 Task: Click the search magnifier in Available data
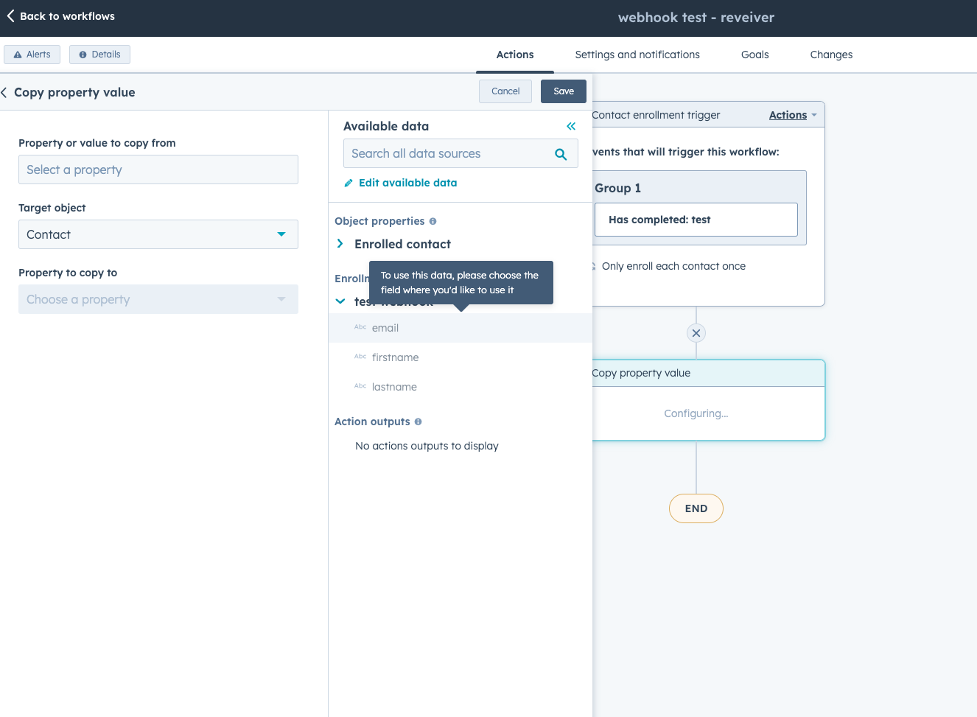561,153
